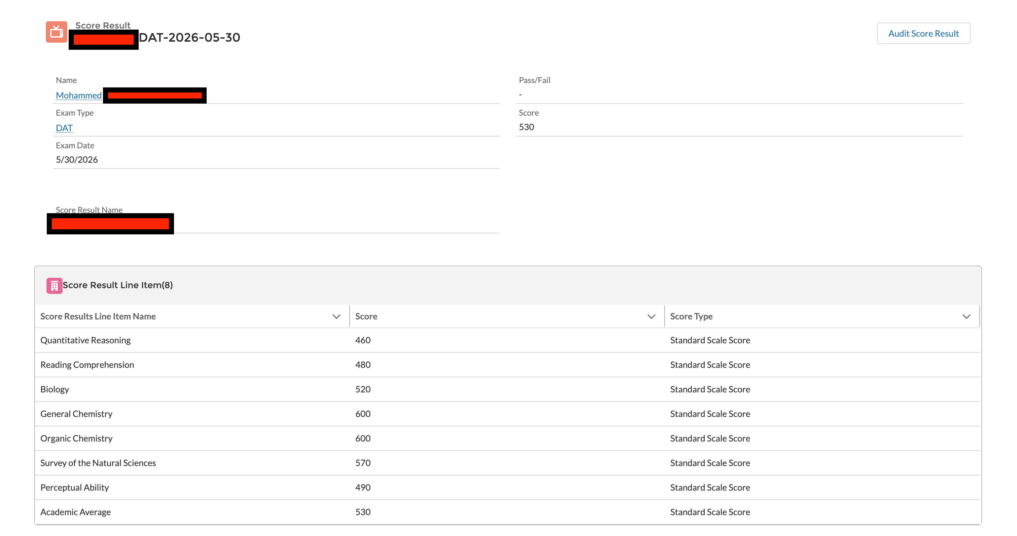This screenshot has height=536, width=1017.
Task: Expand the Score column header menu
Action: tap(652, 316)
